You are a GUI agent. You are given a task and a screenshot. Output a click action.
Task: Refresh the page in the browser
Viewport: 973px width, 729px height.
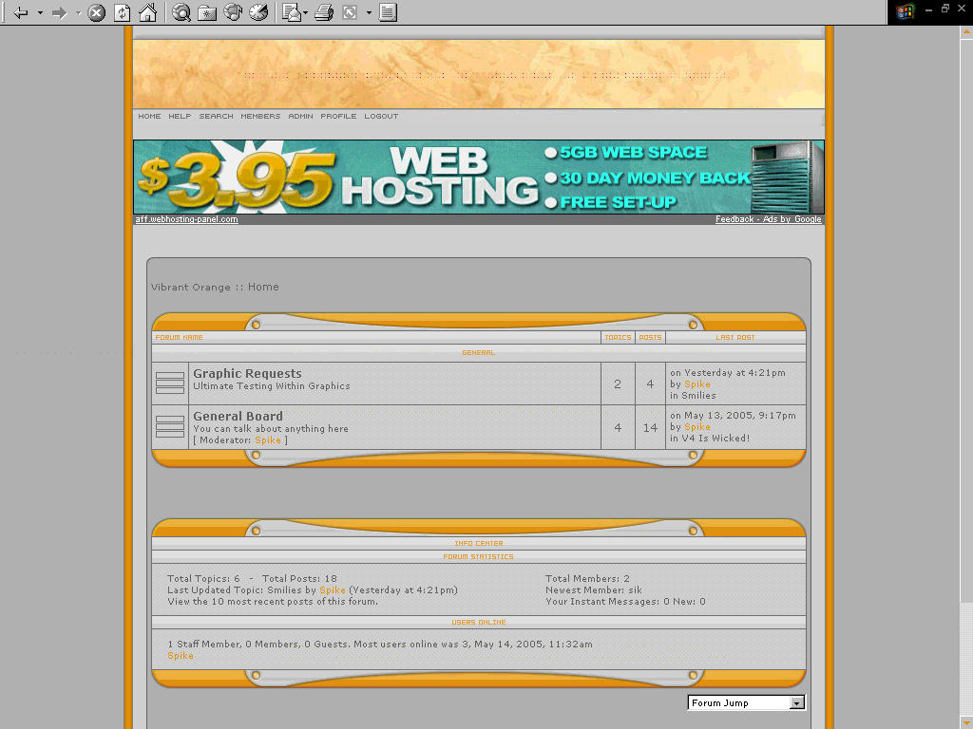(x=121, y=12)
